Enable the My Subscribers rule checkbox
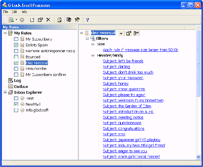The width and height of the screenshot is (203, 167). (x=16, y=39)
